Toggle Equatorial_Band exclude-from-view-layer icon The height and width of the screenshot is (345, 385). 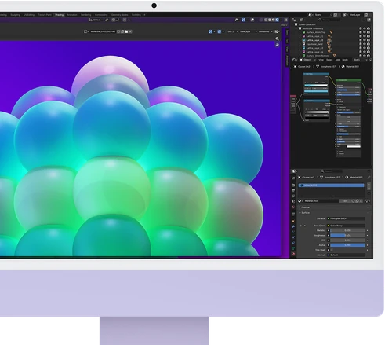coord(361,44)
